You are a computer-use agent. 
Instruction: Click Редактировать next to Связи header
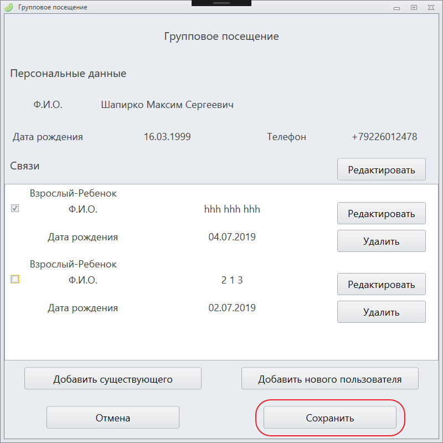click(x=381, y=169)
